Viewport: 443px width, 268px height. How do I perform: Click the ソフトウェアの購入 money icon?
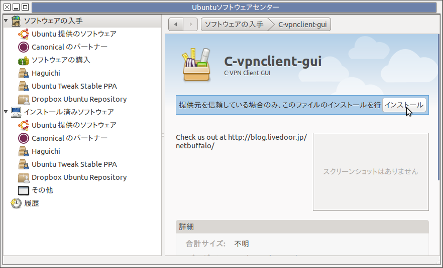click(24, 60)
